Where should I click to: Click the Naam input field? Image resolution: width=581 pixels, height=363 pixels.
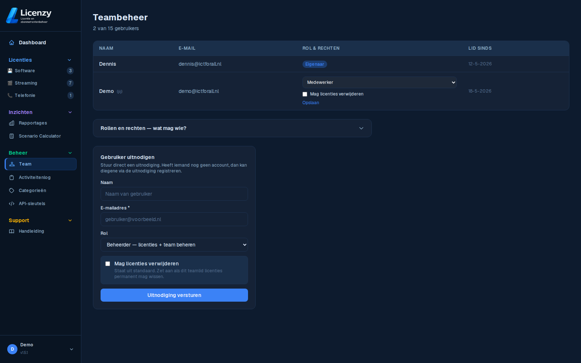click(174, 194)
